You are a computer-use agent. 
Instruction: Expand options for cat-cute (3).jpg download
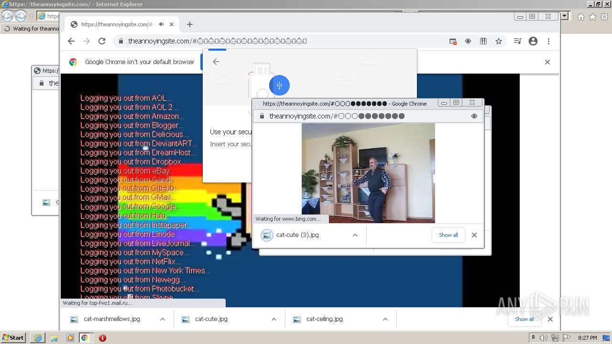tap(355, 235)
